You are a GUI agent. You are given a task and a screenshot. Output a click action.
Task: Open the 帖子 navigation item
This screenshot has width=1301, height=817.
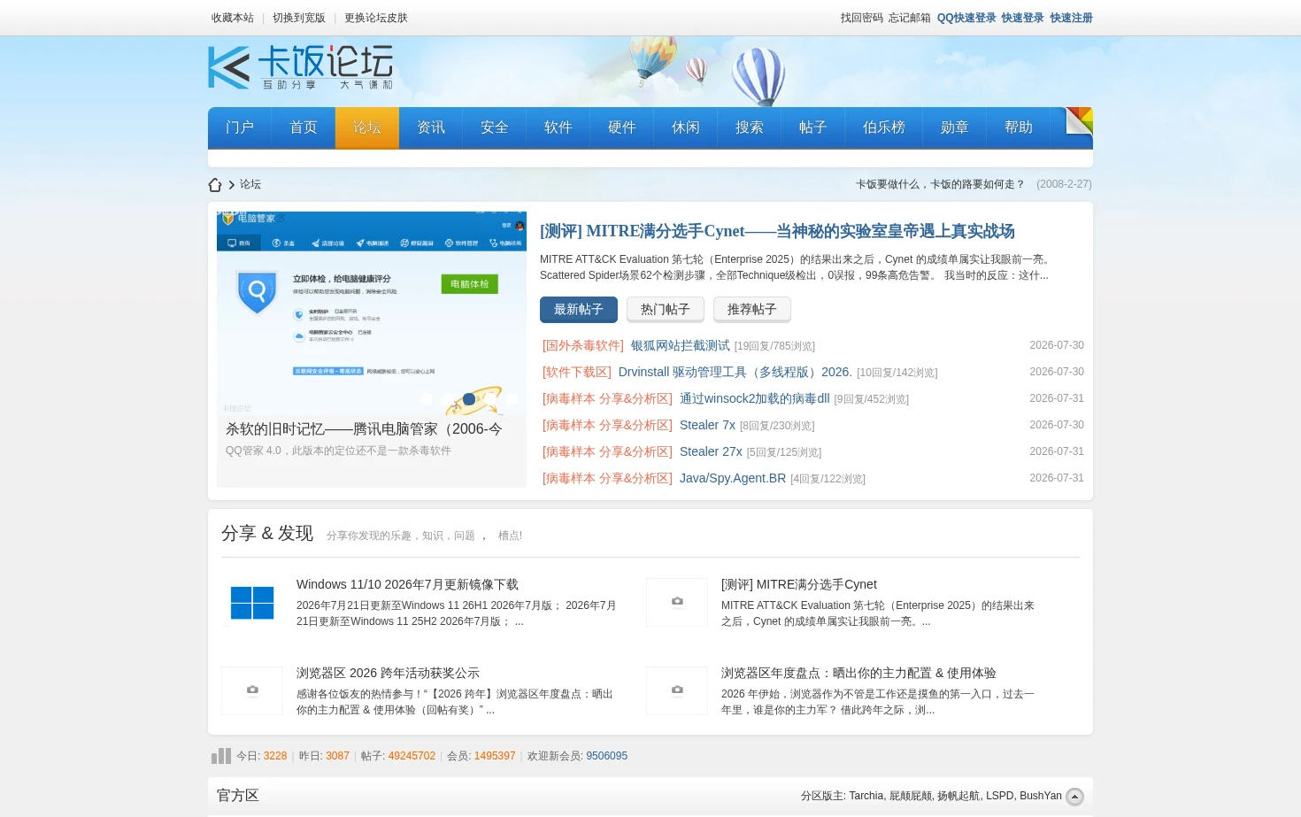813,127
